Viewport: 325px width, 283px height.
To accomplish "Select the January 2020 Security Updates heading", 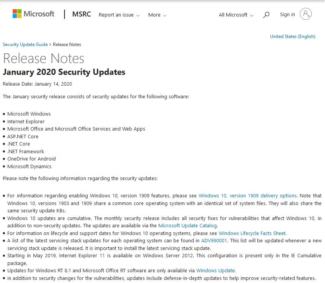I will [x=64, y=72].
